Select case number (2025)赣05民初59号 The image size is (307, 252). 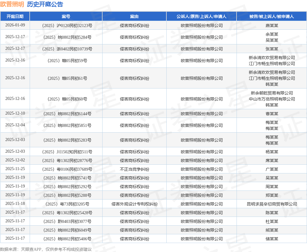(x=66, y=61)
